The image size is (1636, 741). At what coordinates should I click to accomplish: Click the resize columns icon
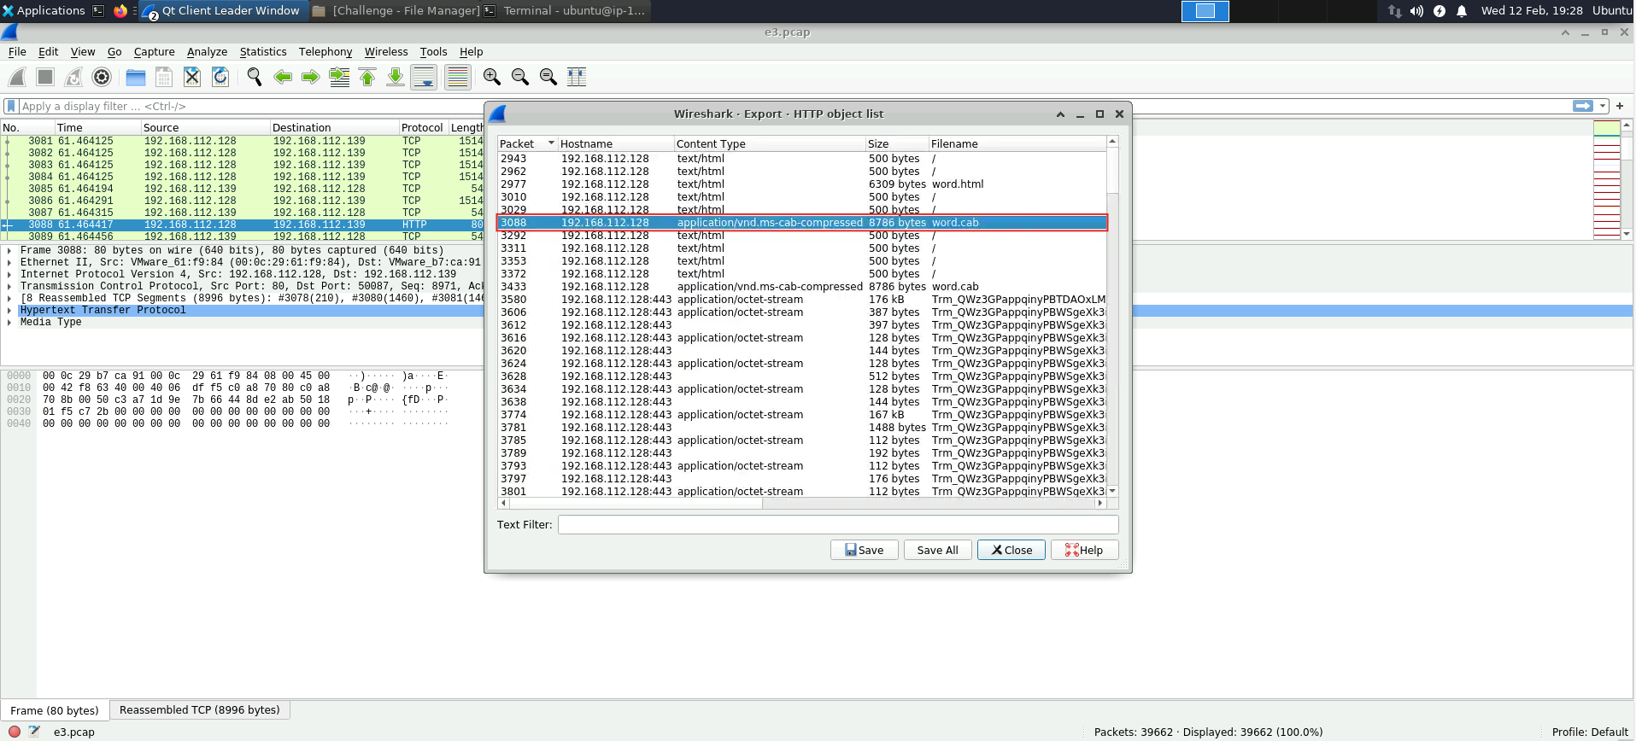tap(577, 77)
